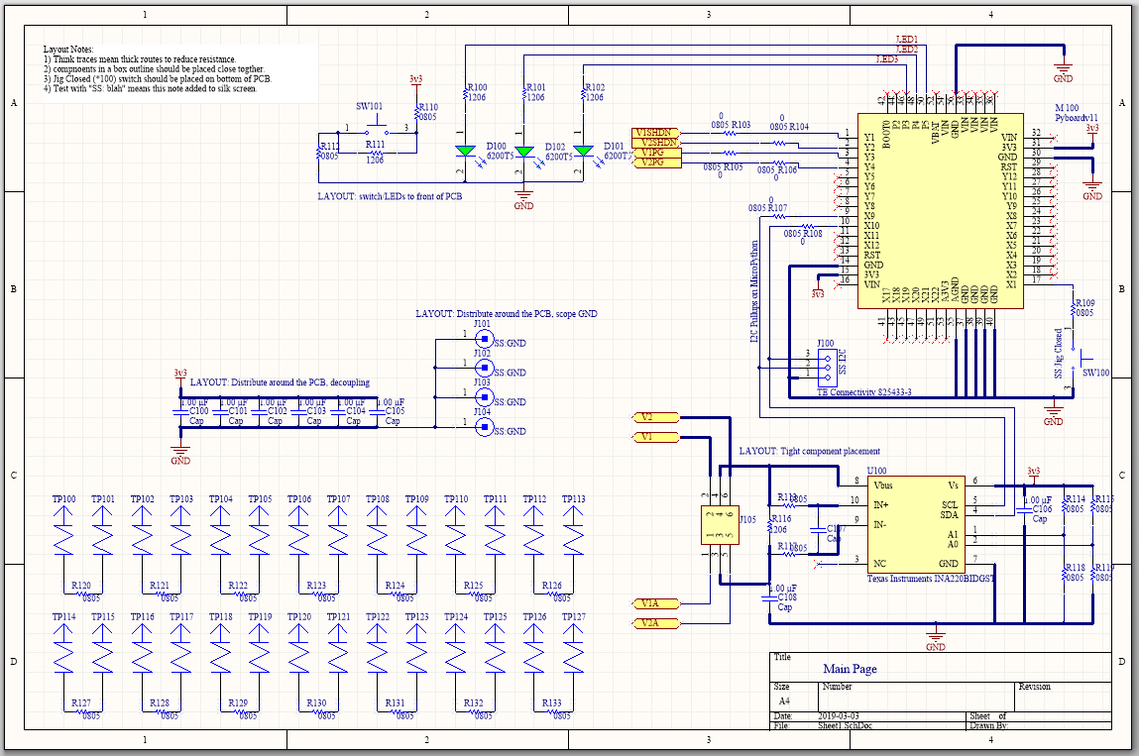Click the V2 port symbol
The image size is (1139, 756).
[656, 417]
